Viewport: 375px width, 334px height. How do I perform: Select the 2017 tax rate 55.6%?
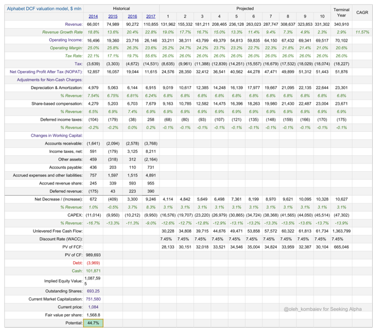coord(151,56)
